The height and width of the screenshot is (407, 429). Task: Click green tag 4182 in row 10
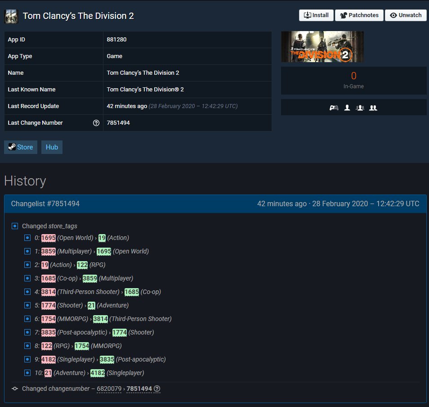[98, 373]
